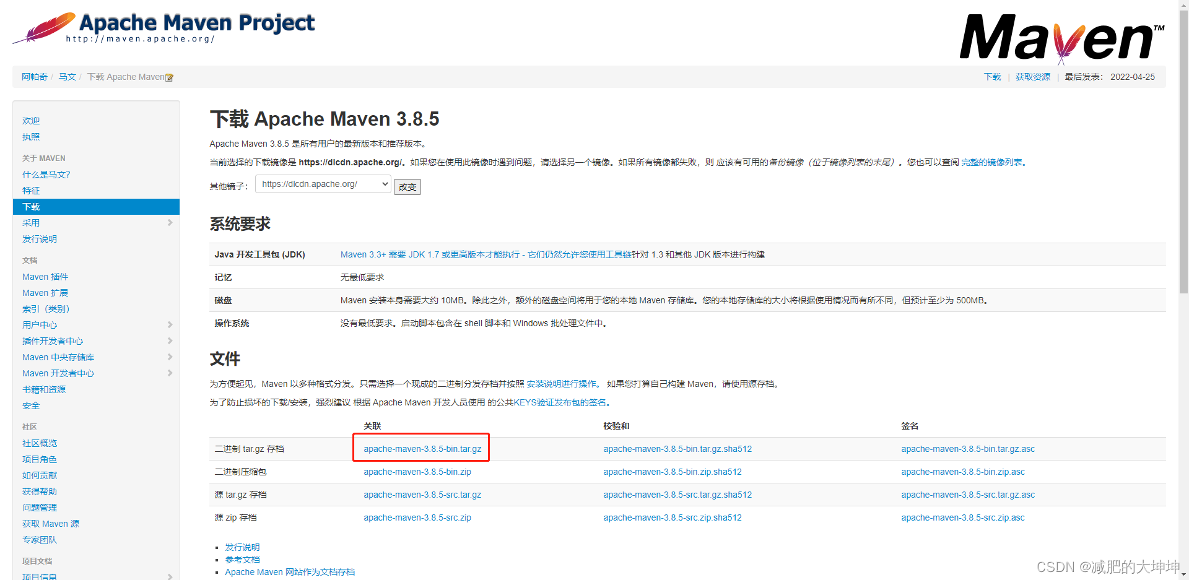Open 发行说明 in the sidebar
Image resolution: width=1189 pixels, height=580 pixels.
pyautogui.click(x=40, y=239)
